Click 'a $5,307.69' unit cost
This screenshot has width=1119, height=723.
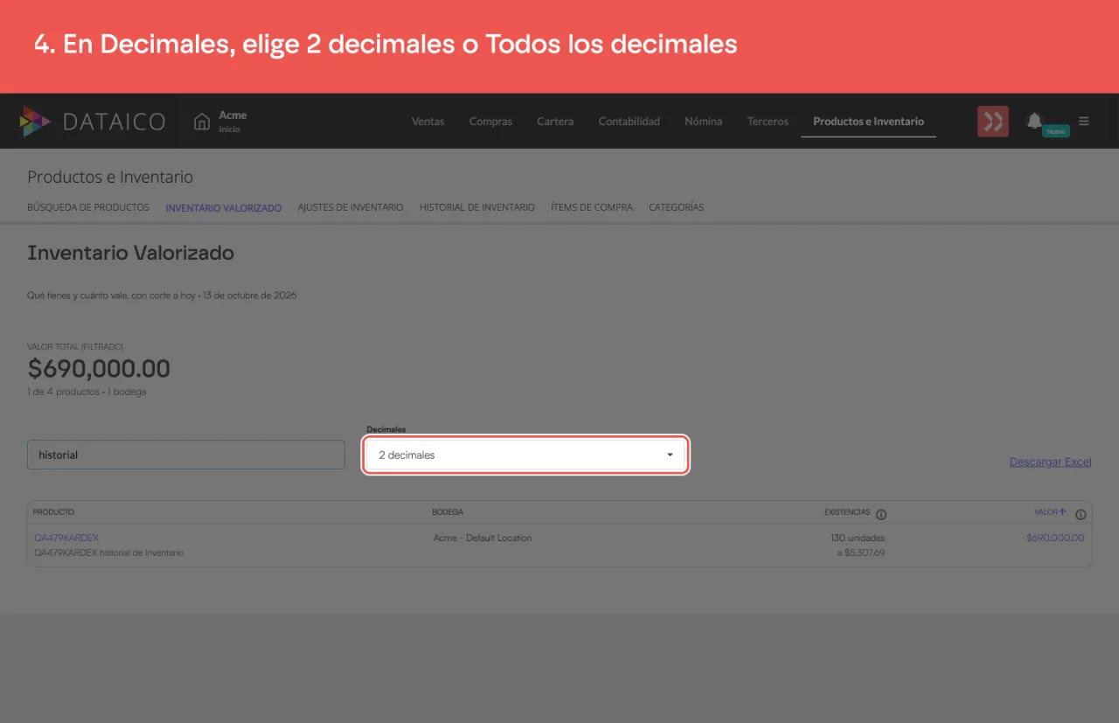coord(861,553)
